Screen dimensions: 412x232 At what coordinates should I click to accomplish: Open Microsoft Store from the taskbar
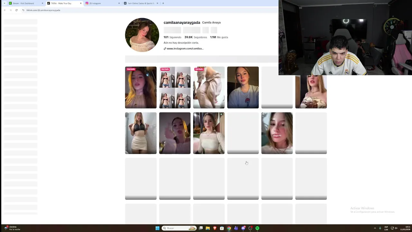[222, 228]
